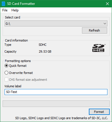Start formatting with the Format button
112x122 pixels.
99,112
